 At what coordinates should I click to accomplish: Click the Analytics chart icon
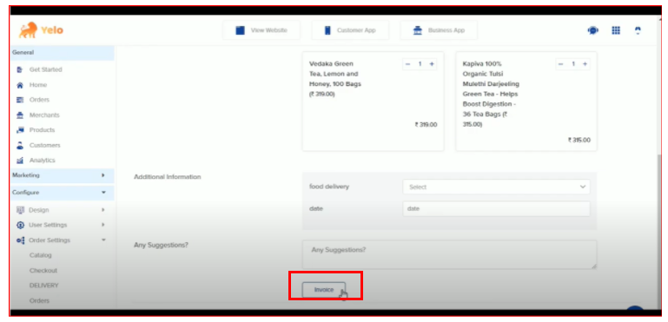pos(19,161)
